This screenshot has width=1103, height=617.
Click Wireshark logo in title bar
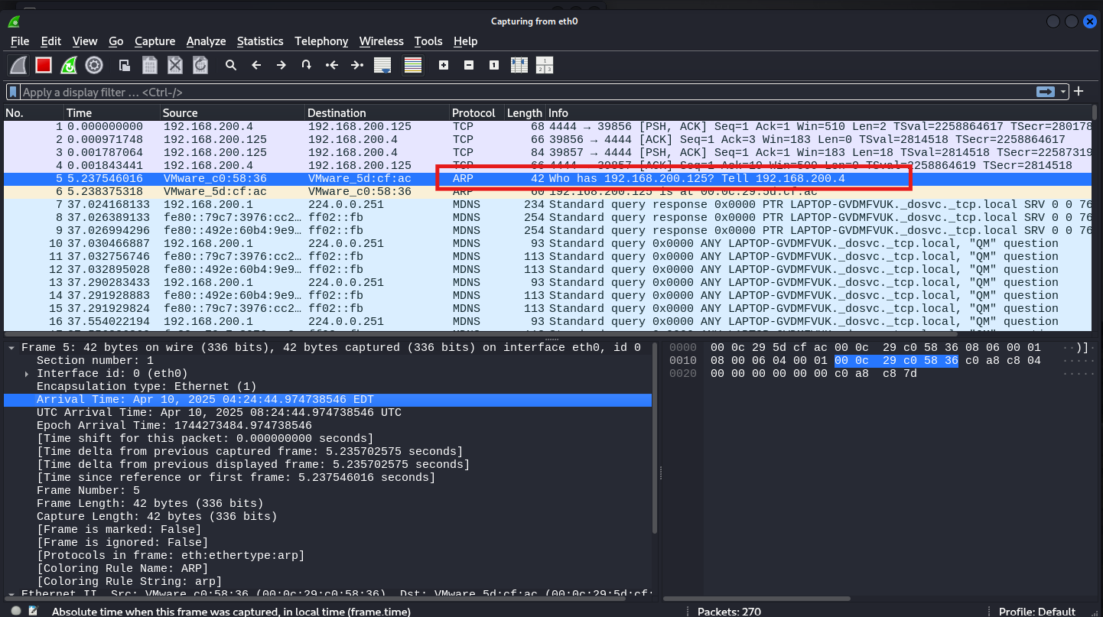pos(15,21)
